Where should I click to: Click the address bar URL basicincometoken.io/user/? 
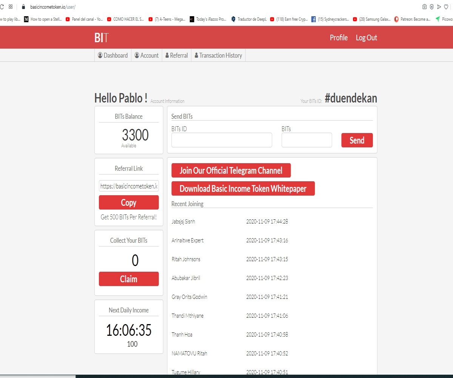pyautogui.click(x=53, y=7)
